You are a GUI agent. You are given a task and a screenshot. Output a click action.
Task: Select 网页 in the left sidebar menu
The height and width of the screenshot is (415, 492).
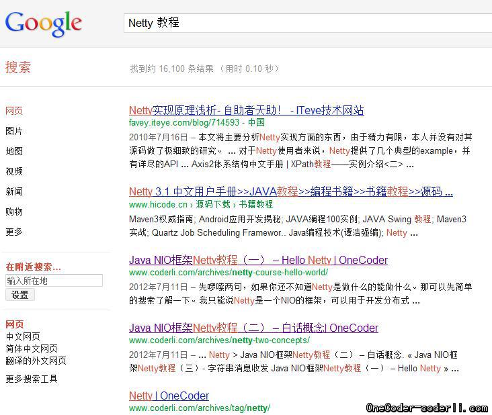14,111
